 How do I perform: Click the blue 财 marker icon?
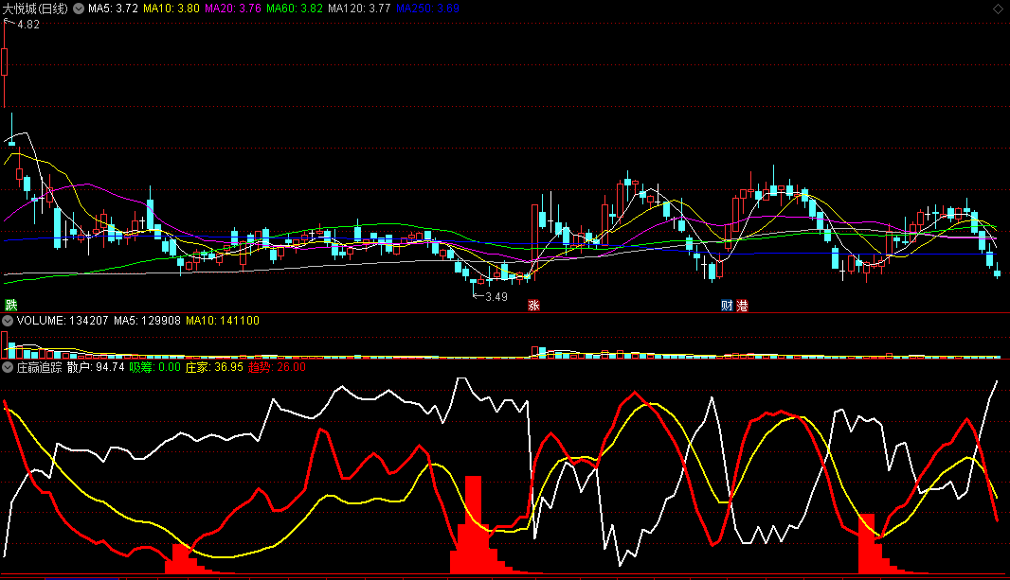[x=727, y=306]
